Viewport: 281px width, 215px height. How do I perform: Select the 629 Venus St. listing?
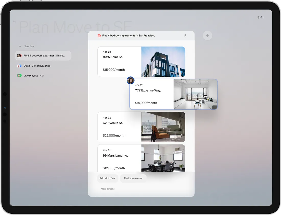[x=119, y=127]
